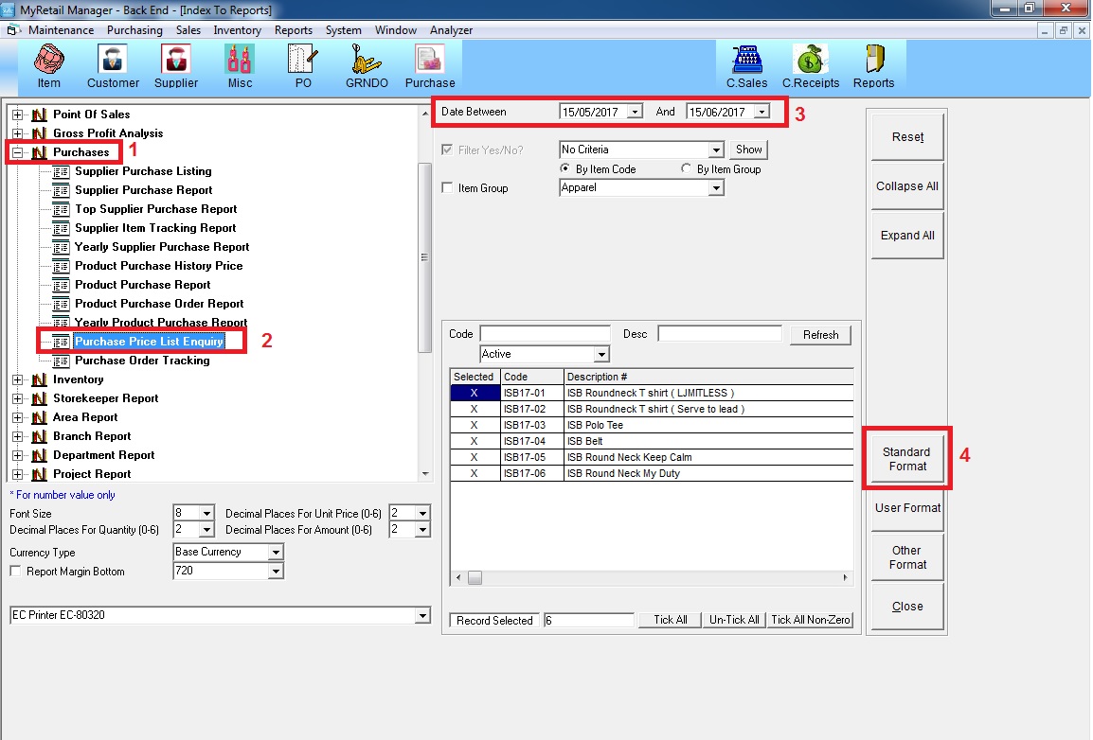Screen dimensions: 1093x740
Task: Click the C.Receipts money bag icon
Action: coord(810,64)
